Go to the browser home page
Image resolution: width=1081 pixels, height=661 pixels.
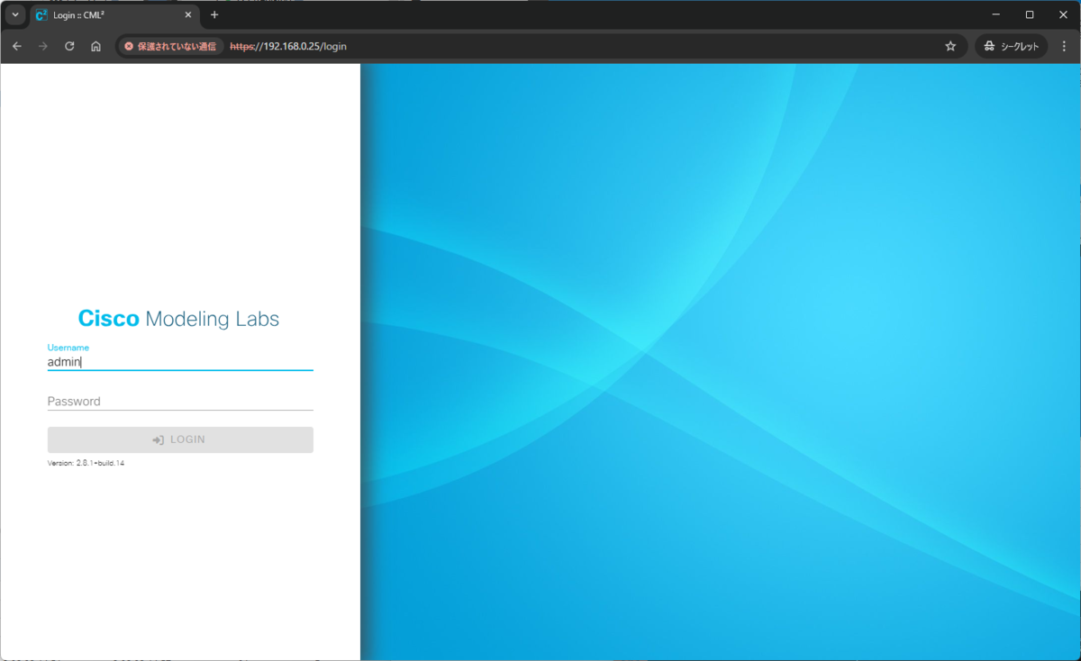click(x=95, y=46)
